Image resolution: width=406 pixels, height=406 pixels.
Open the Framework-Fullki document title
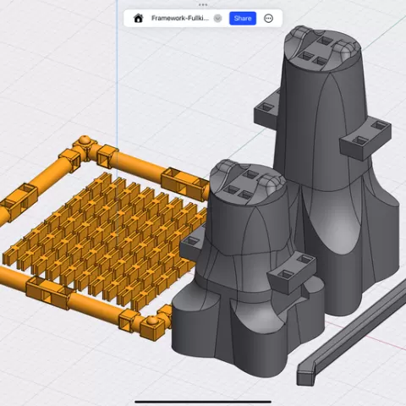[x=180, y=19]
